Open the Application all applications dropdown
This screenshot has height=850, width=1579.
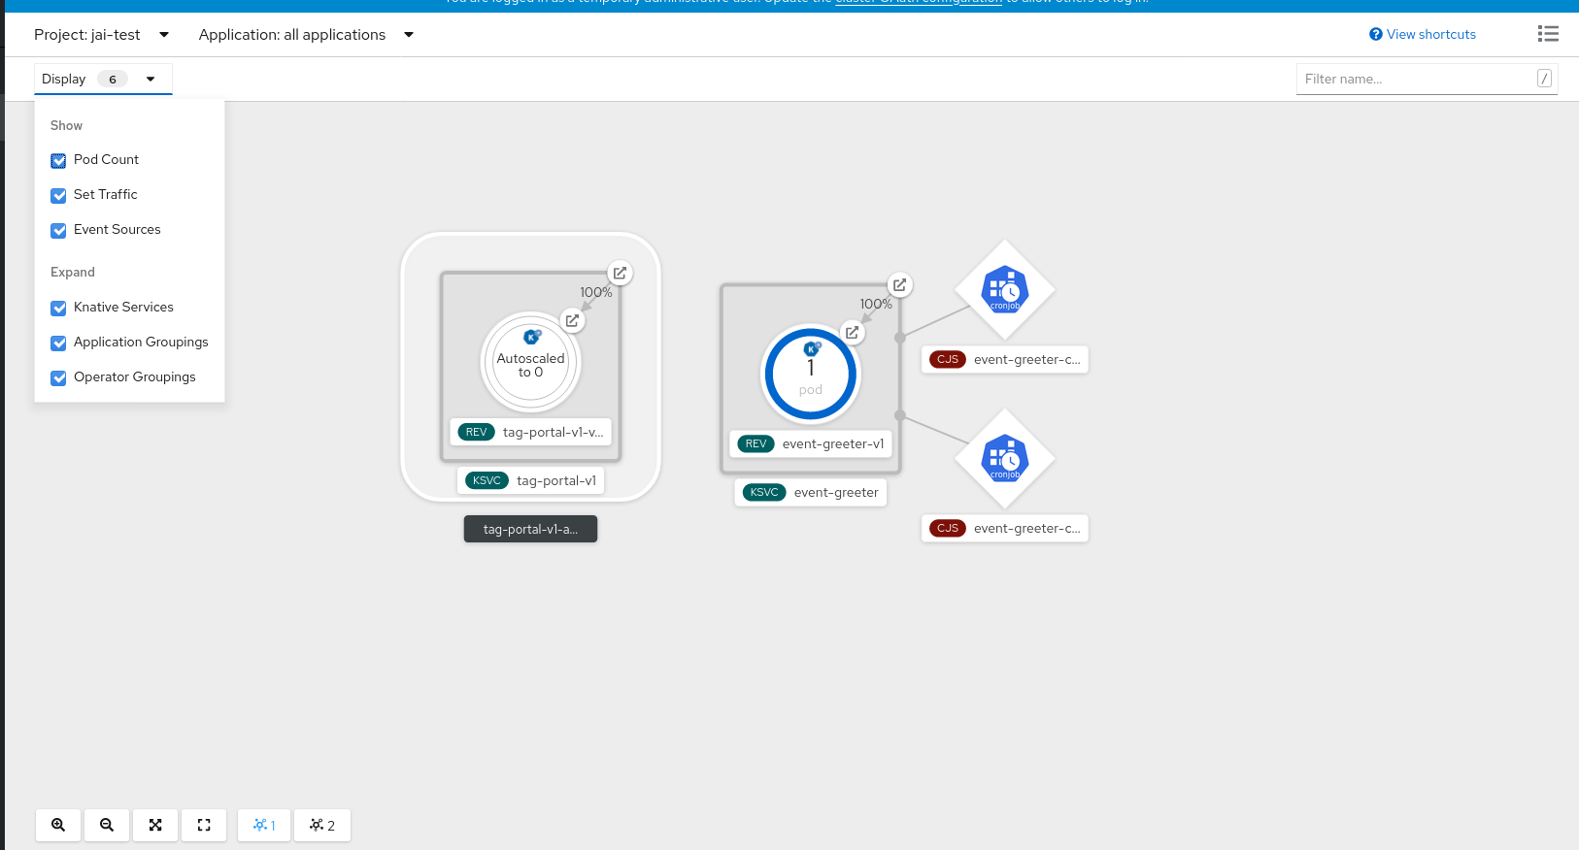(306, 34)
